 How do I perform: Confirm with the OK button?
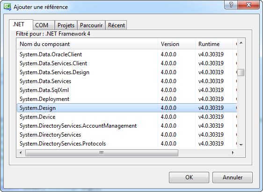tap(189, 177)
